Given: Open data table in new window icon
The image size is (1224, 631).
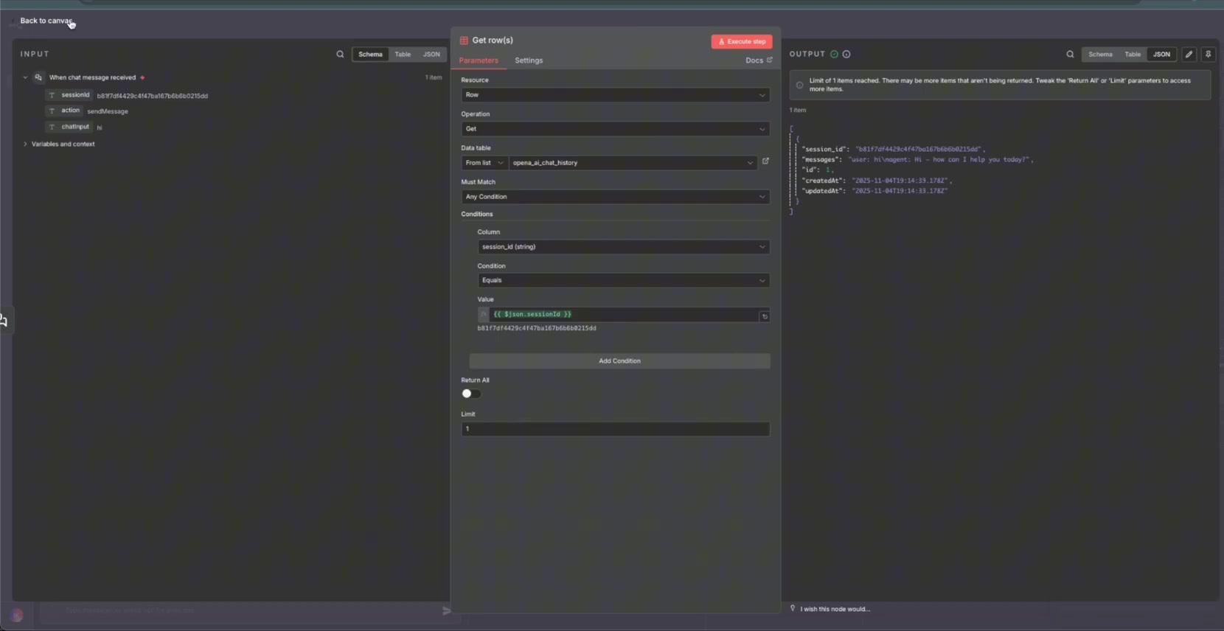Looking at the screenshot, I should point(765,161).
